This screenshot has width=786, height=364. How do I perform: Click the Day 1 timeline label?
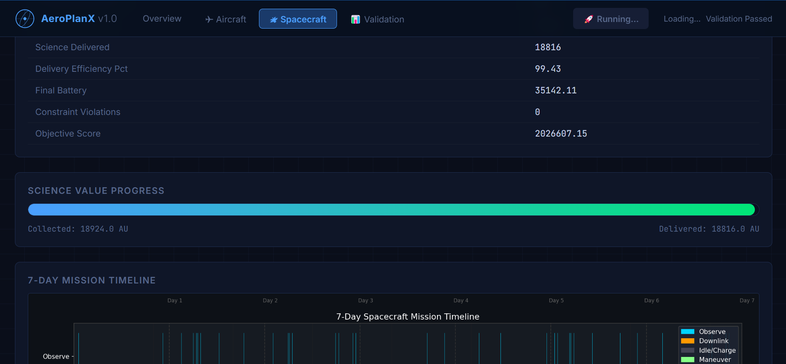point(175,300)
